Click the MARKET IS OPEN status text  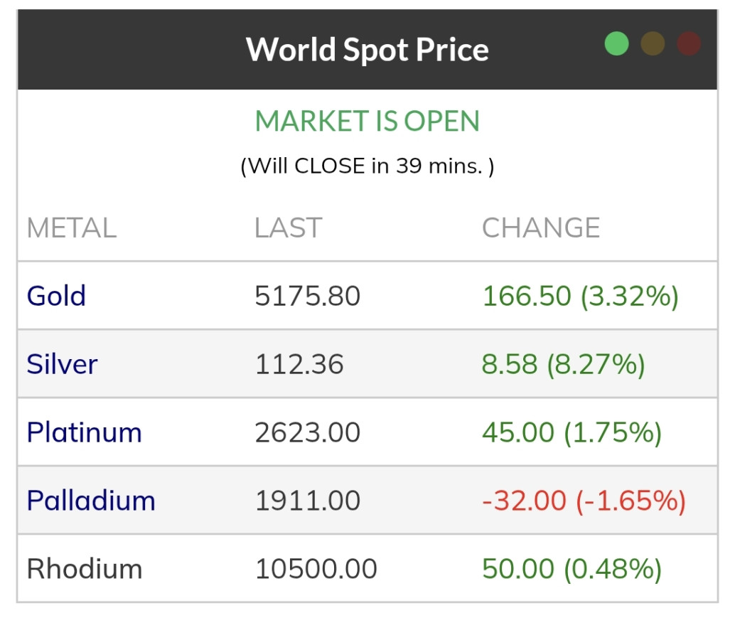[367, 122]
